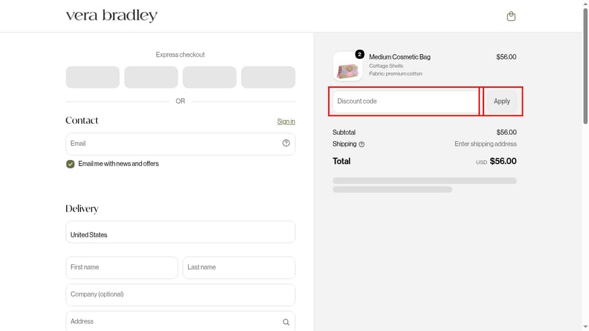Click the First name field

[121, 268]
